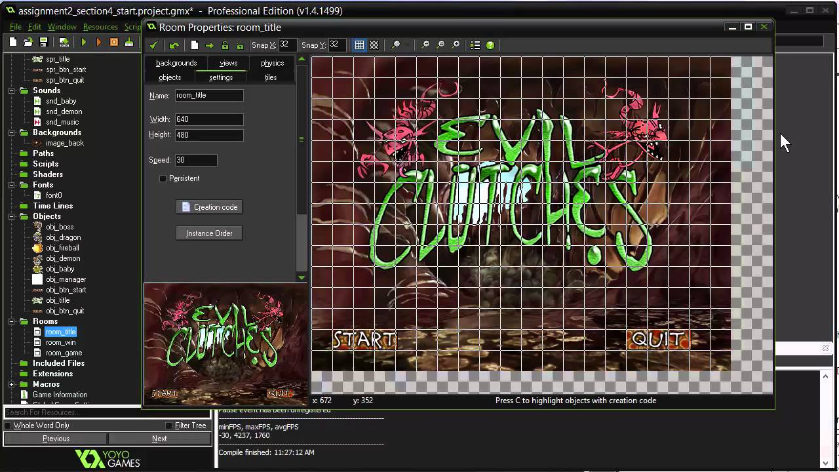This screenshot has height=472, width=839.
Task: Open the instance list icon in room toolbar
Action: [475, 45]
